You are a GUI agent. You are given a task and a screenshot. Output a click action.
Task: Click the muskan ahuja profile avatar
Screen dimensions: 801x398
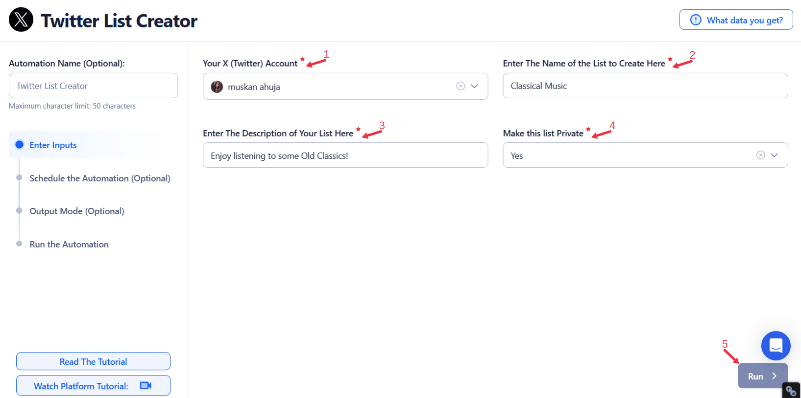(217, 87)
